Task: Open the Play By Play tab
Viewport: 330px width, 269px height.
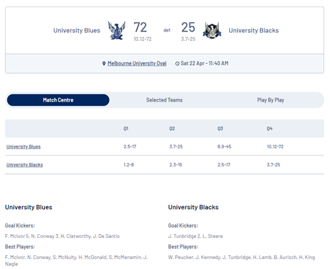Action: (271, 100)
